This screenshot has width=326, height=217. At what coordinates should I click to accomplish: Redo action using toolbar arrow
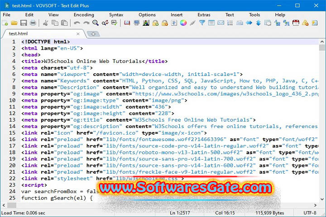pyautogui.click(x=86, y=23)
